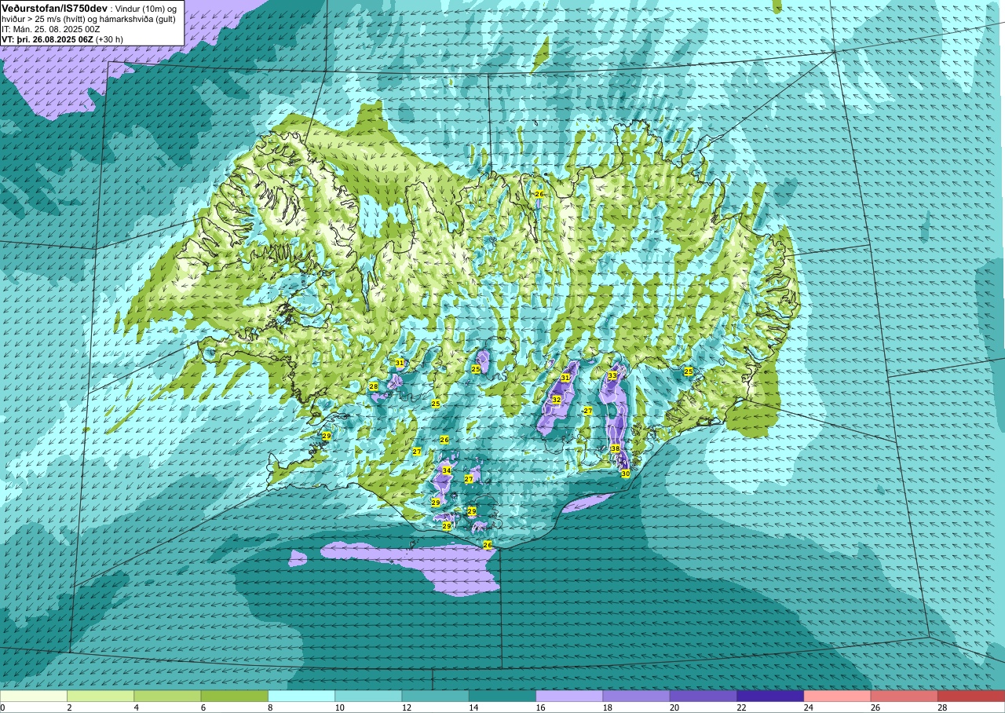Click the lavender 16–18 m/s legend swatch
Image resolution: width=1005 pixels, height=713 pixels.
[569, 696]
